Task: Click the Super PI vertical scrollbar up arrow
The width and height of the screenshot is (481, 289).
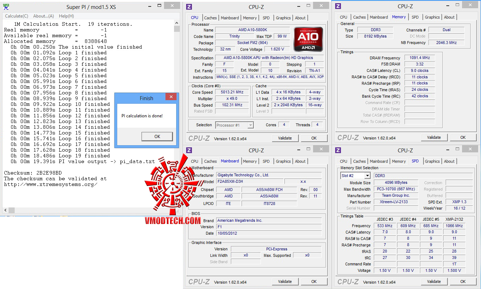Action: [x=177, y=23]
